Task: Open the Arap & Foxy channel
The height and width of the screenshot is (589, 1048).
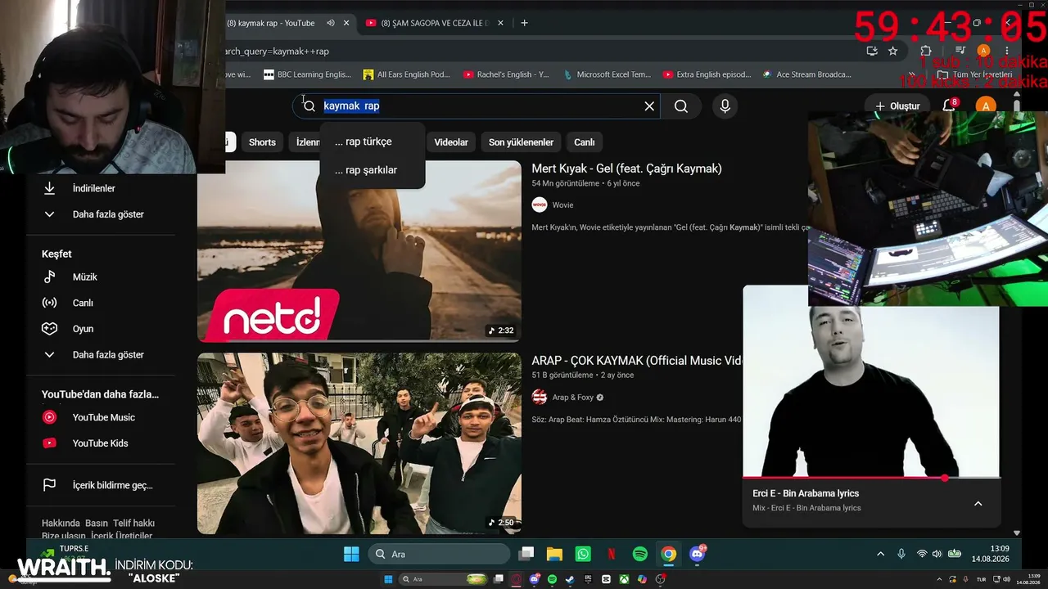Action: [573, 398]
